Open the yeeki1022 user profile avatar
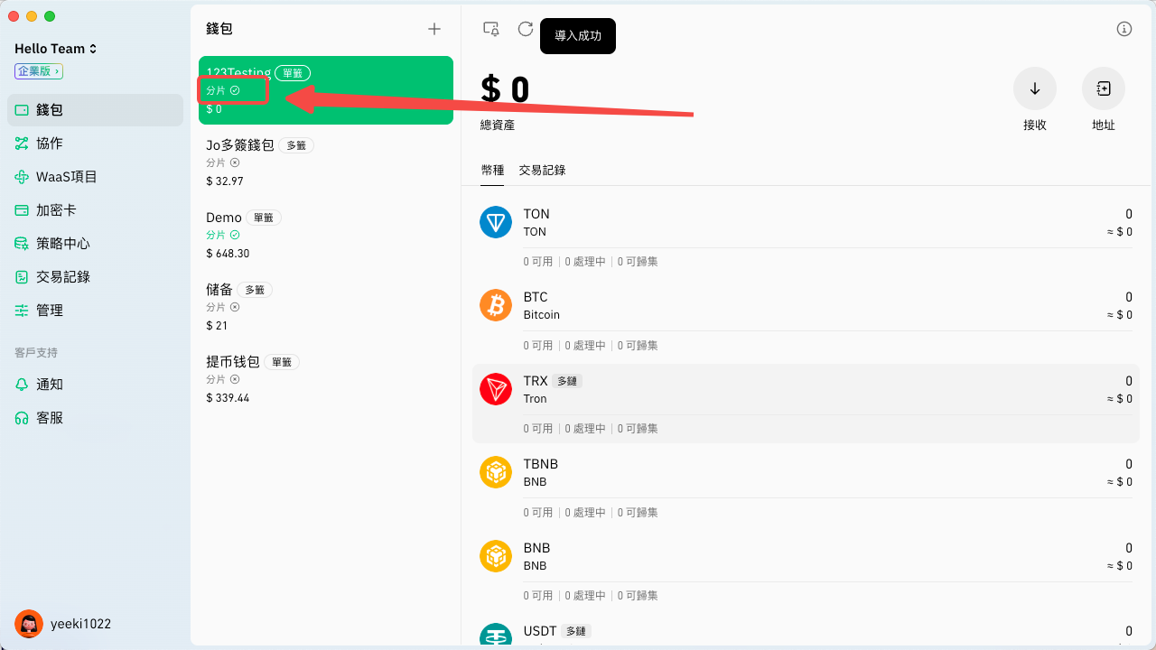 (29, 624)
